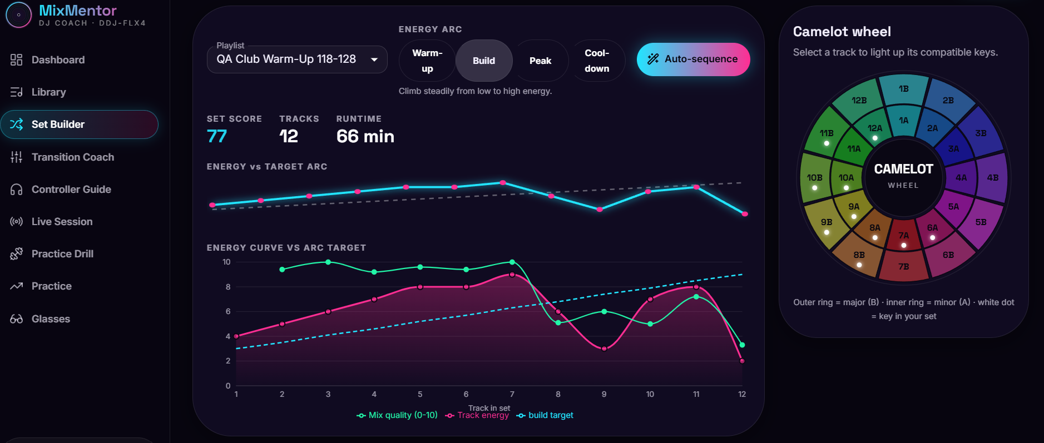Image resolution: width=1044 pixels, height=443 pixels.
Task: Select the Cool-down energy arc
Action: pyautogui.click(x=597, y=61)
